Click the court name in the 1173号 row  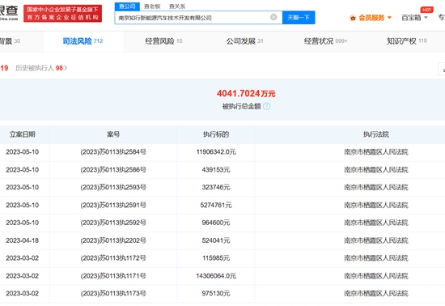(376, 294)
